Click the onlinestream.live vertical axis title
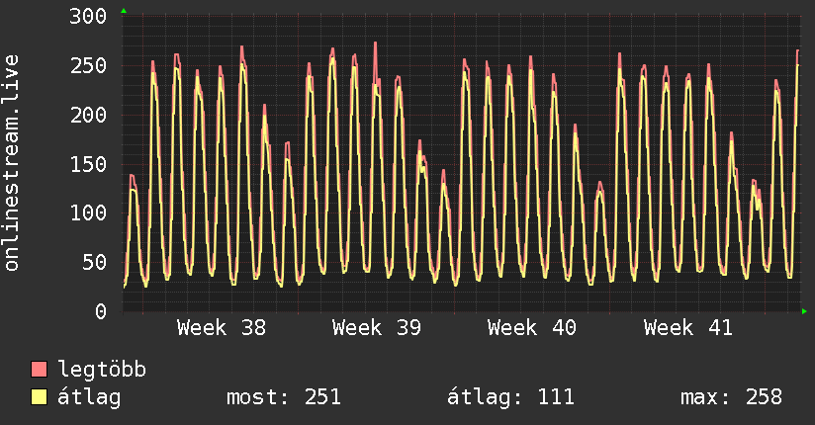This screenshot has width=815, height=425. (11, 163)
